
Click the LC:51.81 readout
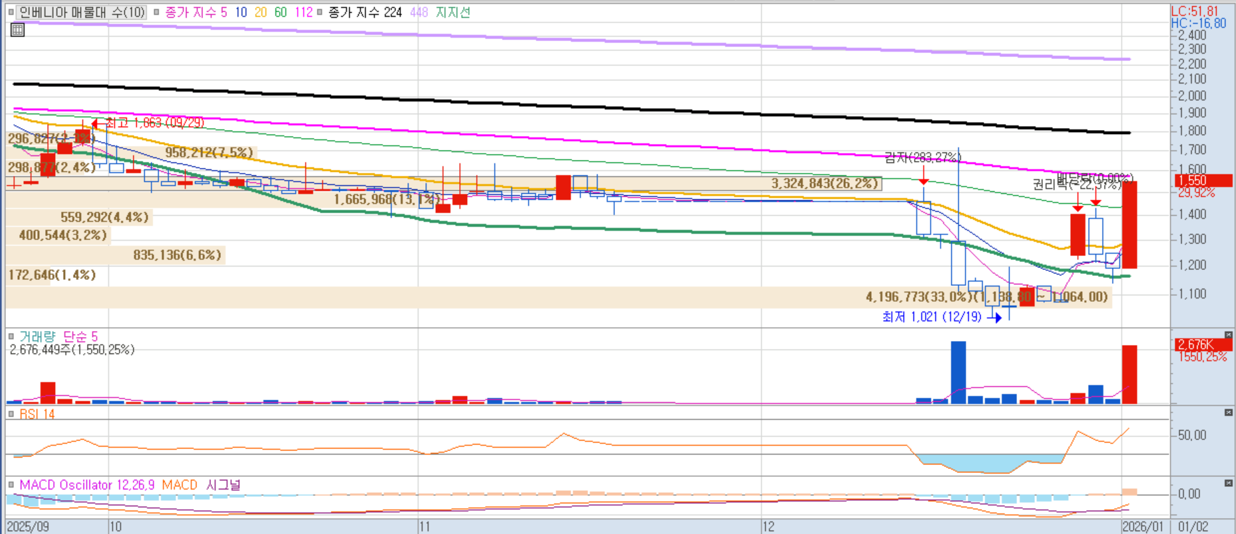click(1195, 11)
